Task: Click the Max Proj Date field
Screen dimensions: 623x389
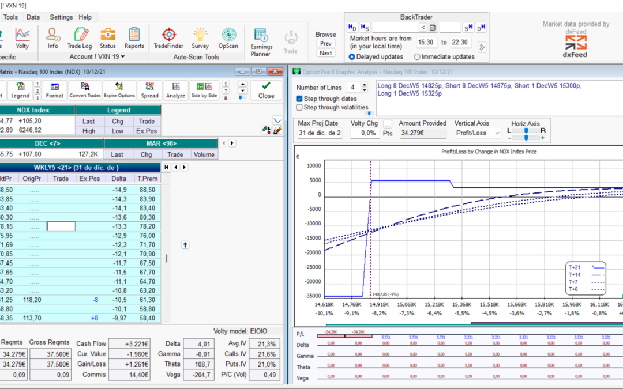Action: (320, 133)
